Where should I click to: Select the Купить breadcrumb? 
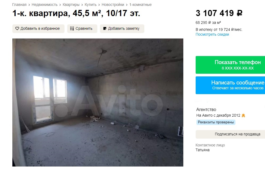(x=91, y=5)
